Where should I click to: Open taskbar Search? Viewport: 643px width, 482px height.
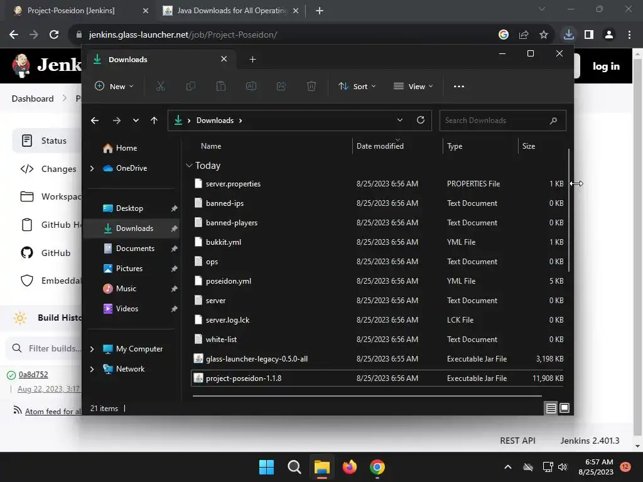click(294, 467)
